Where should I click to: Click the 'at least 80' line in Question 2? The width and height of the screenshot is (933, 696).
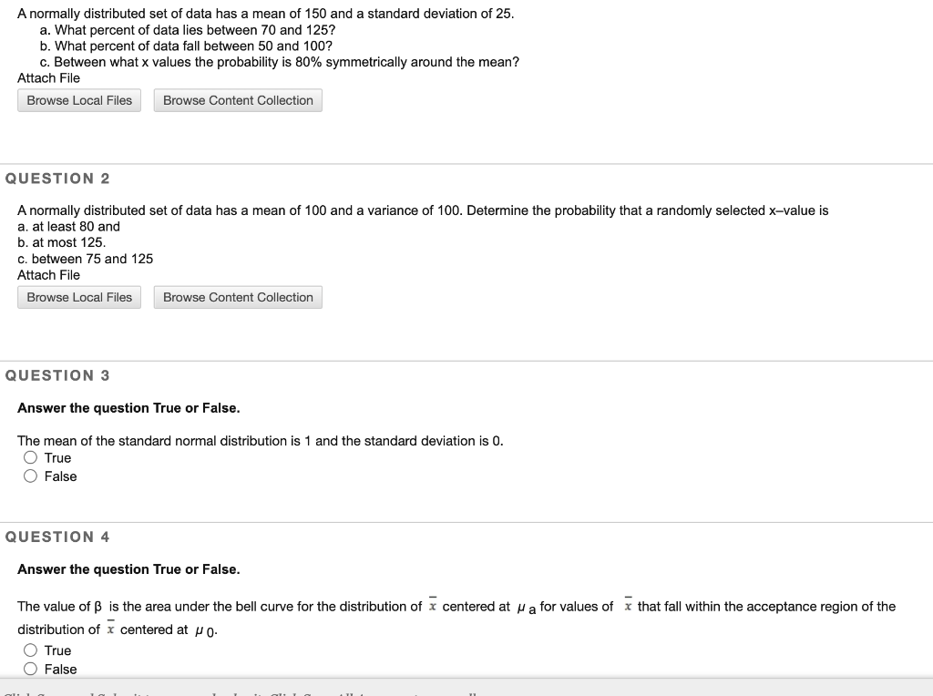[68, 226]
